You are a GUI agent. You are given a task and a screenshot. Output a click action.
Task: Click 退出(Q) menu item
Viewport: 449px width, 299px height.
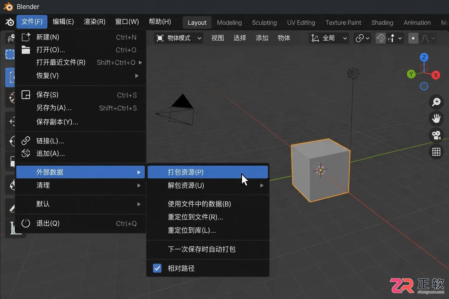80,223
